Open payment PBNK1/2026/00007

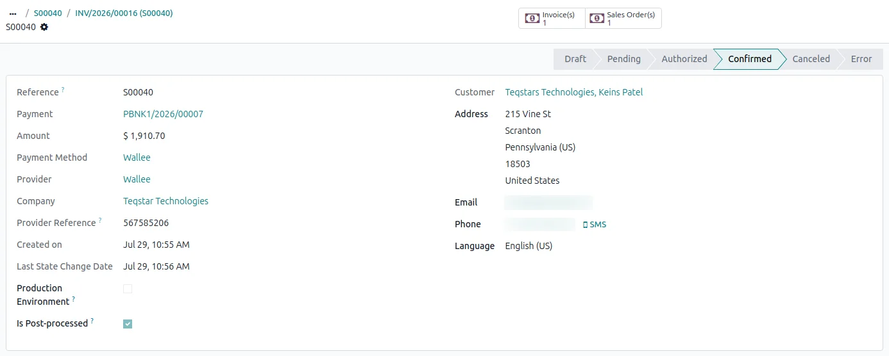pos(163,114)
